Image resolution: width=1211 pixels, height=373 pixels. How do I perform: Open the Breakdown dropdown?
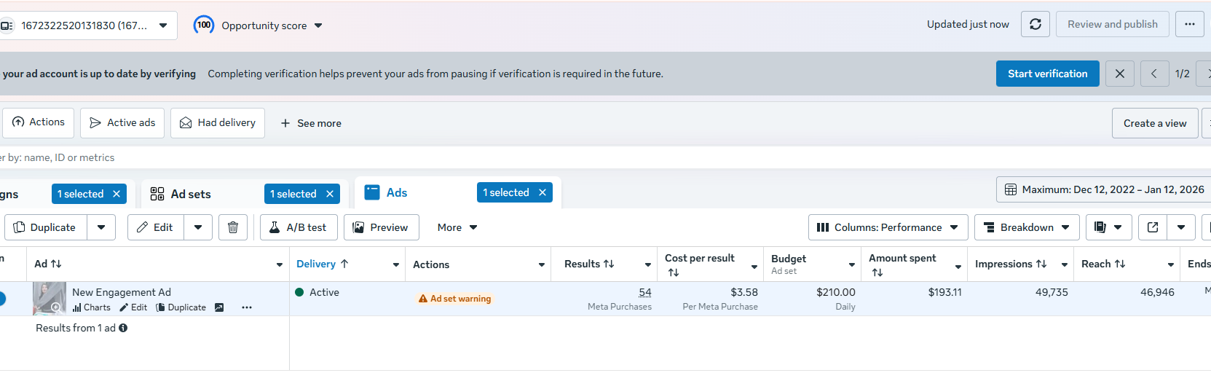[1026, 227]
